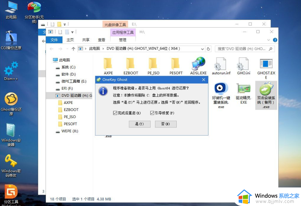Open Ghost备份还原 desktop shortcut

click(11, 104)
